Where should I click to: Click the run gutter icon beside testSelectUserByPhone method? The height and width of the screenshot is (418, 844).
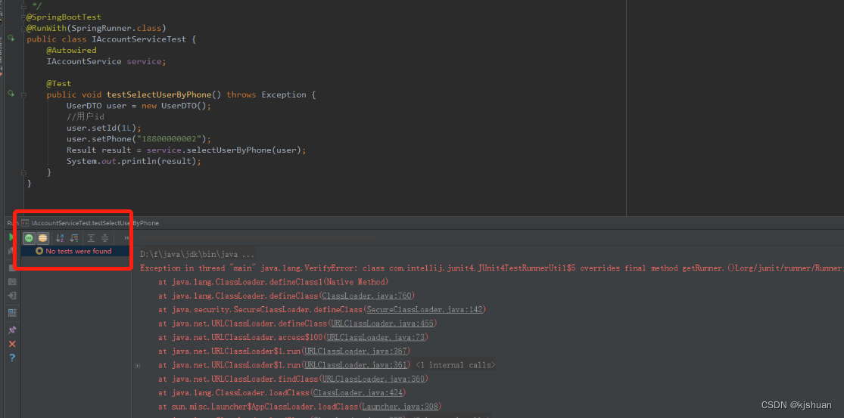11,94
